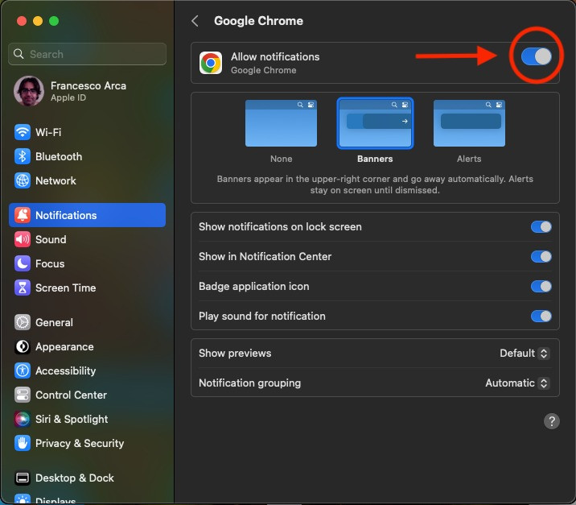Click the Banners label text
The image size is (576, 505).
375,159
